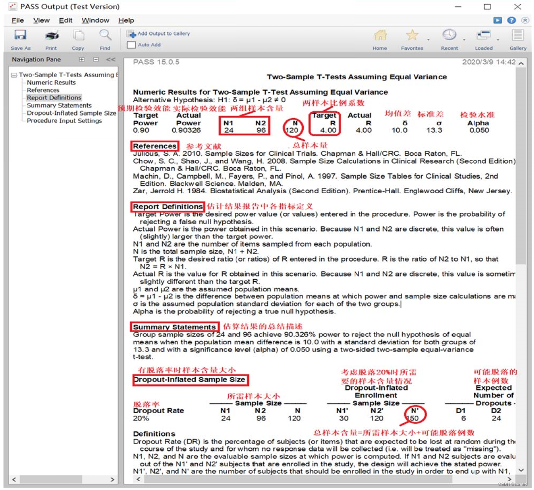Select Numeric Results in navigation tree

pyautogui.click(x=51, y=83)
